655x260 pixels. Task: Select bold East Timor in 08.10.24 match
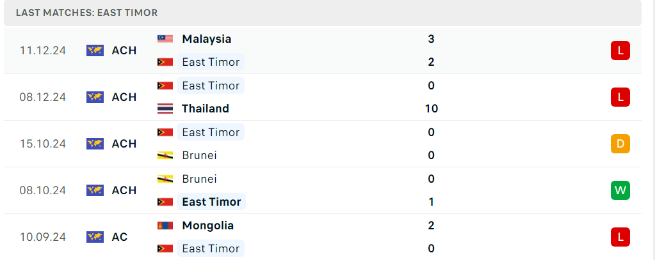(x=211, y=202)
